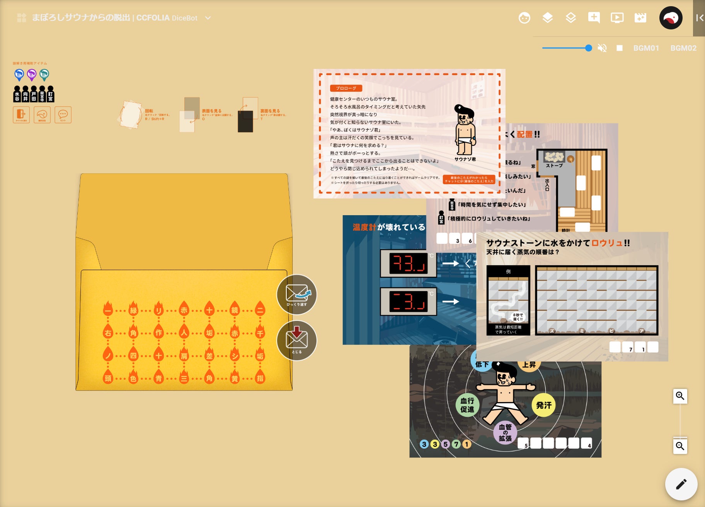Open the outlined layers marker panel icon

point(571,18)
